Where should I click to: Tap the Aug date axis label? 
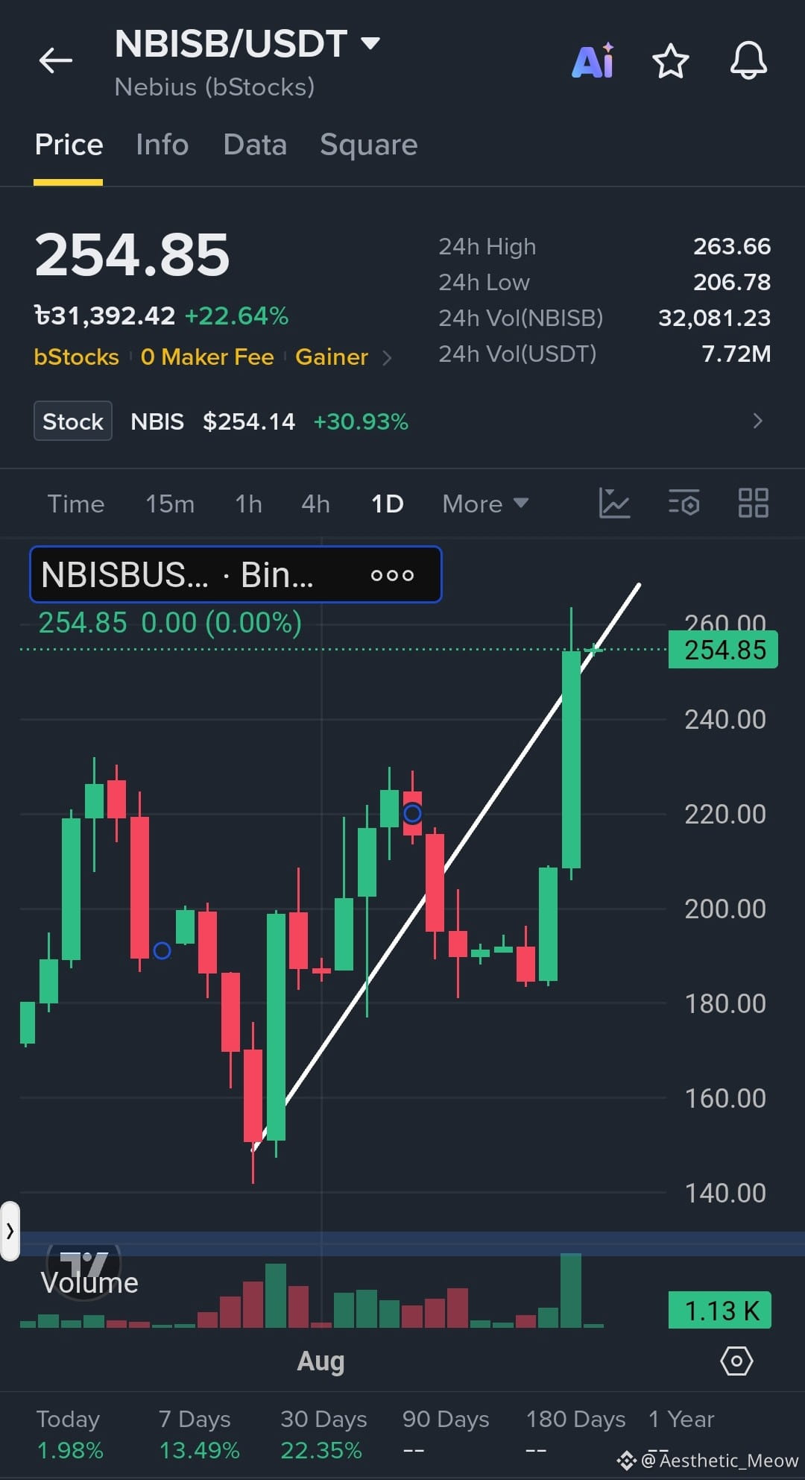pyautogui.click(x=321, y=1361)
